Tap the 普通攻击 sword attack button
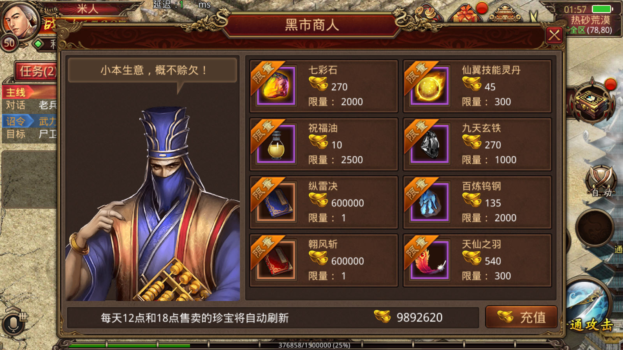623x350 pixels. pyautogui.click(x=589, y=307)
